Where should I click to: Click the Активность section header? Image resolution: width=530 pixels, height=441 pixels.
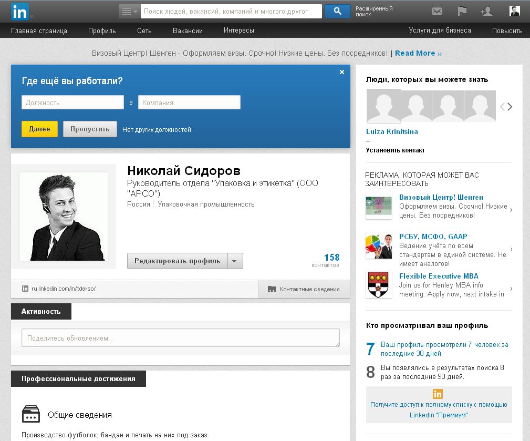(x=41, y=312)
